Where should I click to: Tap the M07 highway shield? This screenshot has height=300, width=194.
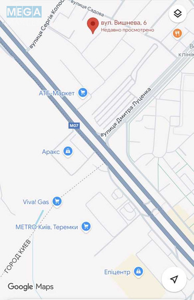[x=74, y=126]
